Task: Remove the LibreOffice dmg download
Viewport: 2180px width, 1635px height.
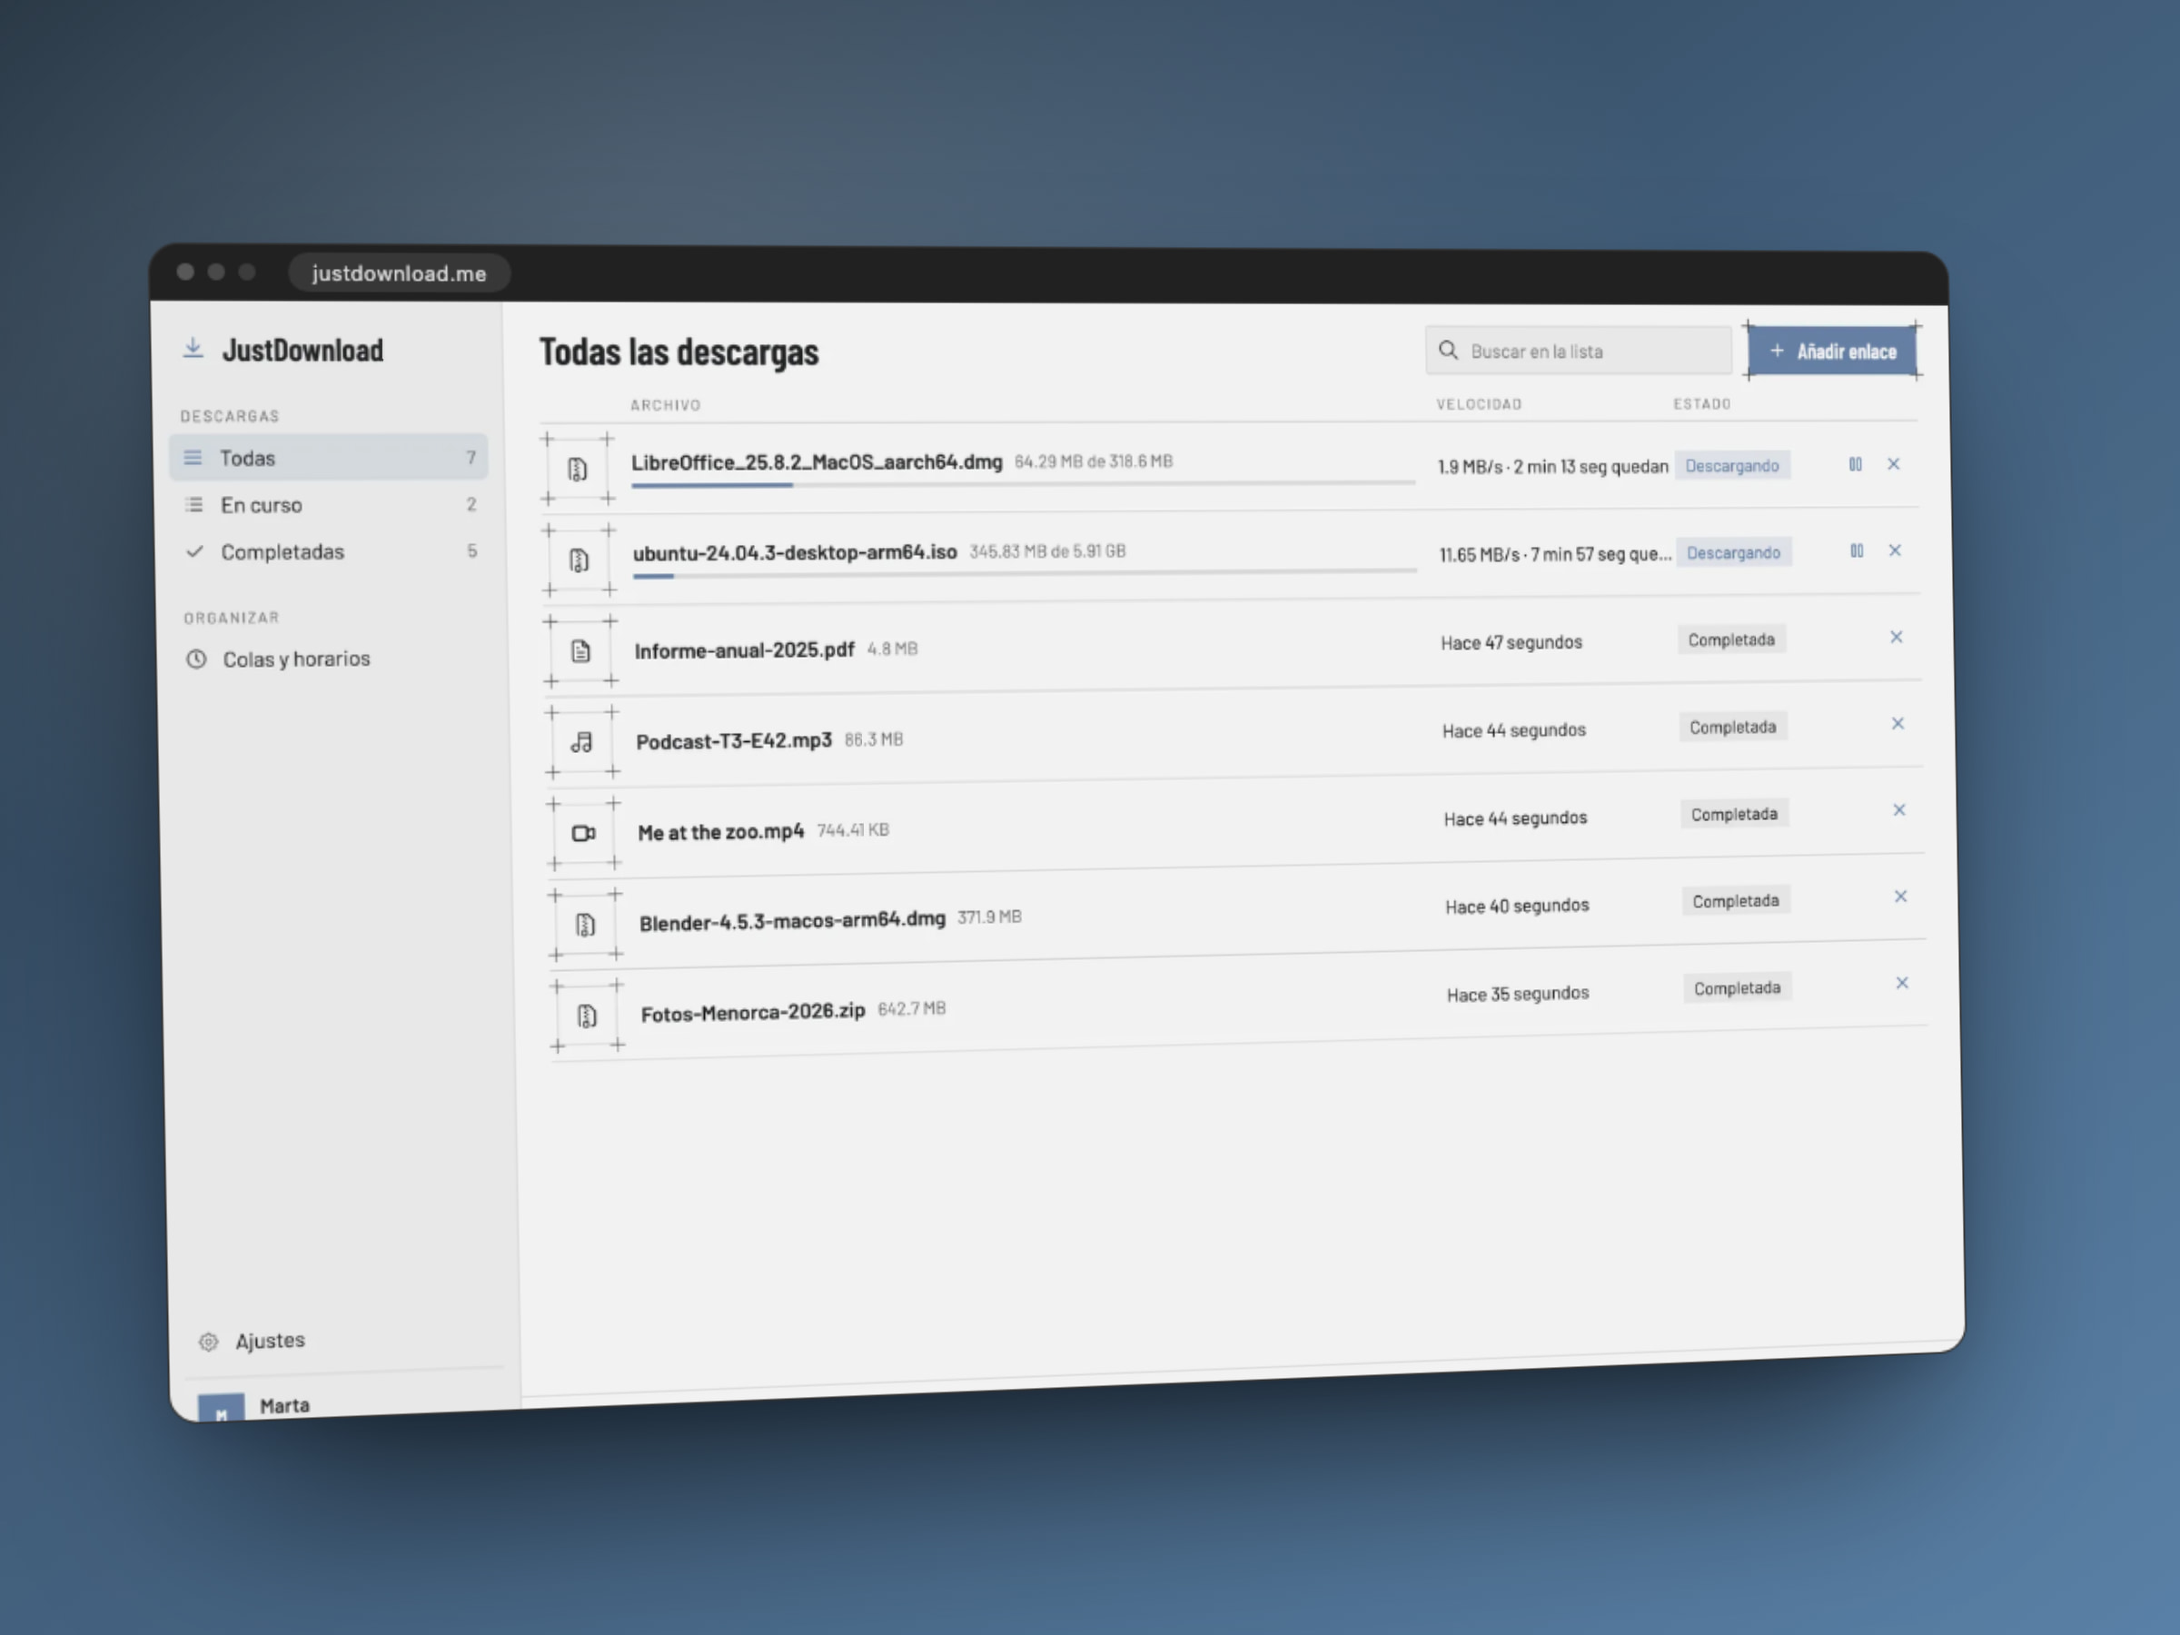Action: (x=1893, y=464)
